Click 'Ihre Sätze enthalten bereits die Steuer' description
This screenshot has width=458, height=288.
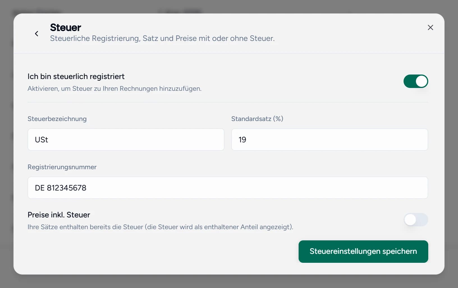pos(160,227)
